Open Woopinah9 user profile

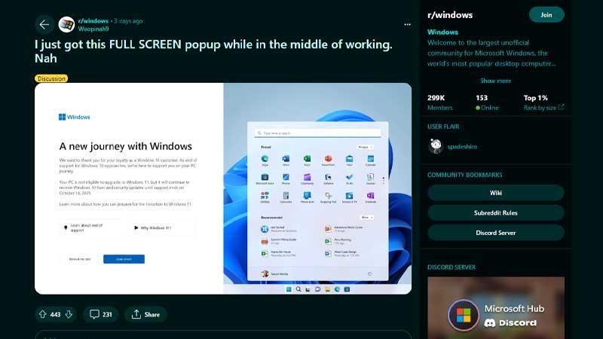[x=93, y=29]
